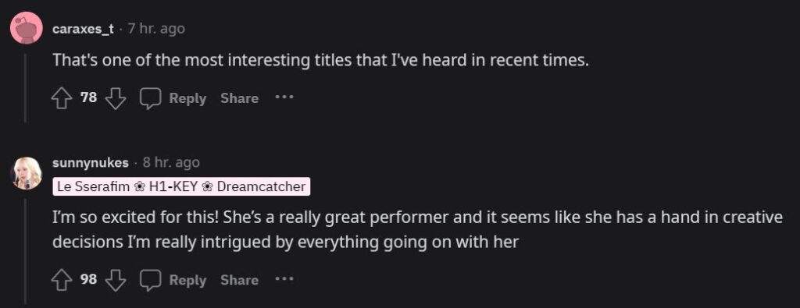The image size is (800, 308).
Task: Reply to sunnynukes' comment
Action: coord(187,280)
